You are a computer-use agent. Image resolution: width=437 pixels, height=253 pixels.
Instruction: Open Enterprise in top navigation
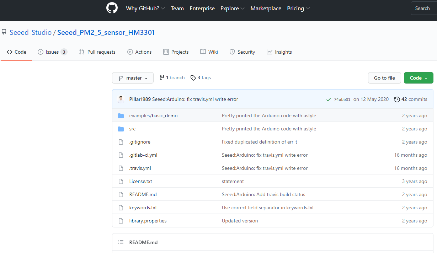coord(202,9)
